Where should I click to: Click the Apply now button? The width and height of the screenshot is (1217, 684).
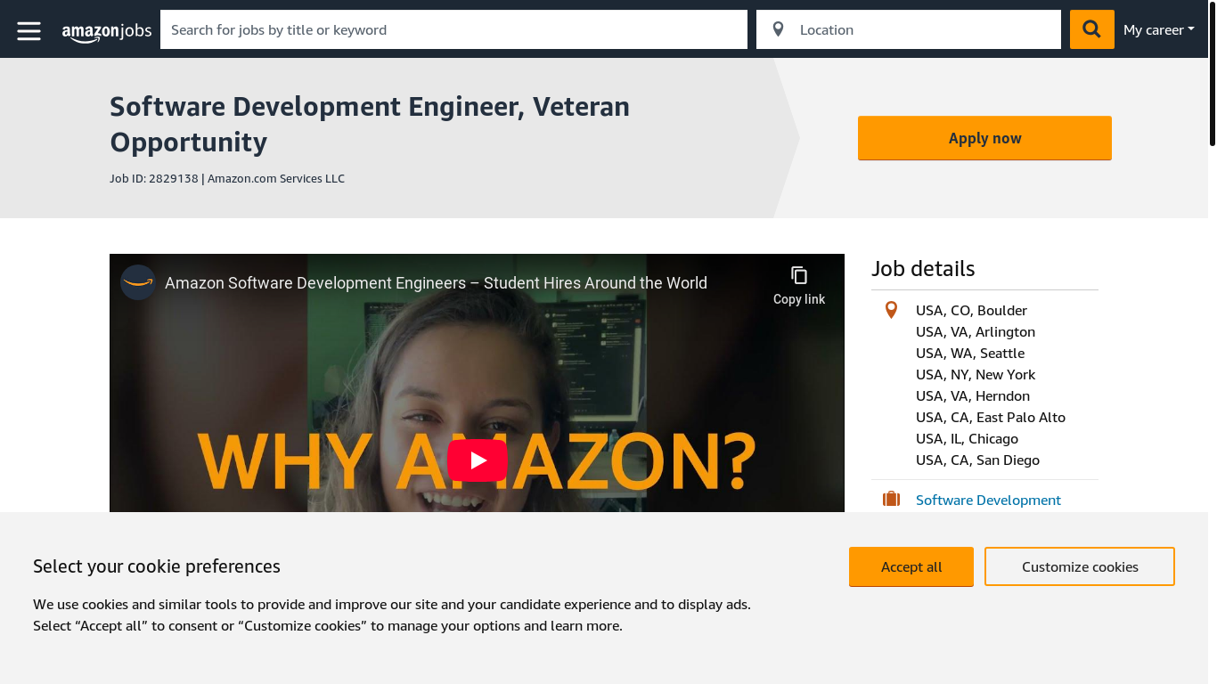(984, 138)
